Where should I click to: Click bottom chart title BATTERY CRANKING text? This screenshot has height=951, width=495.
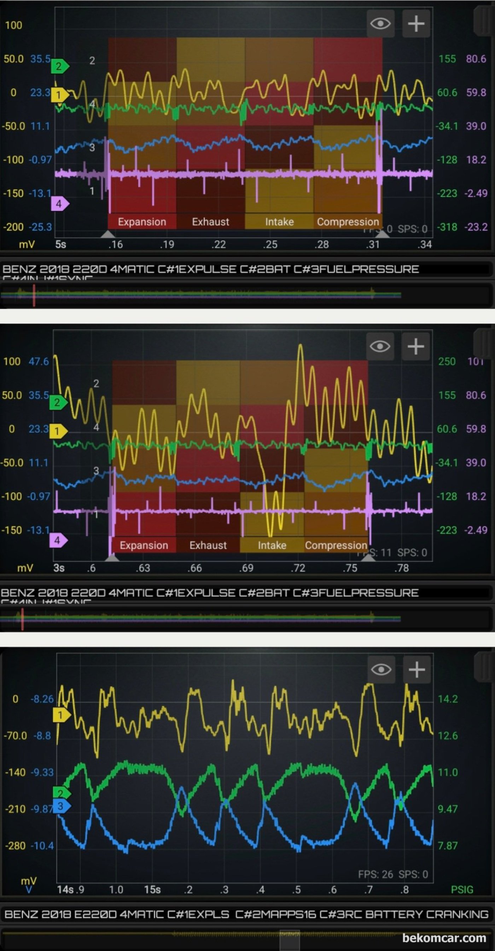coord(427,914)
